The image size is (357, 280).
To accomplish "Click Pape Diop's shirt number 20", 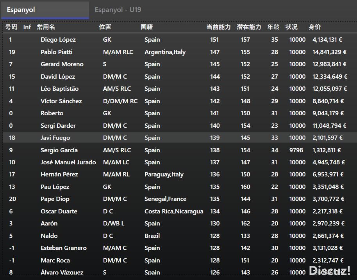I will tap(12, 199).
